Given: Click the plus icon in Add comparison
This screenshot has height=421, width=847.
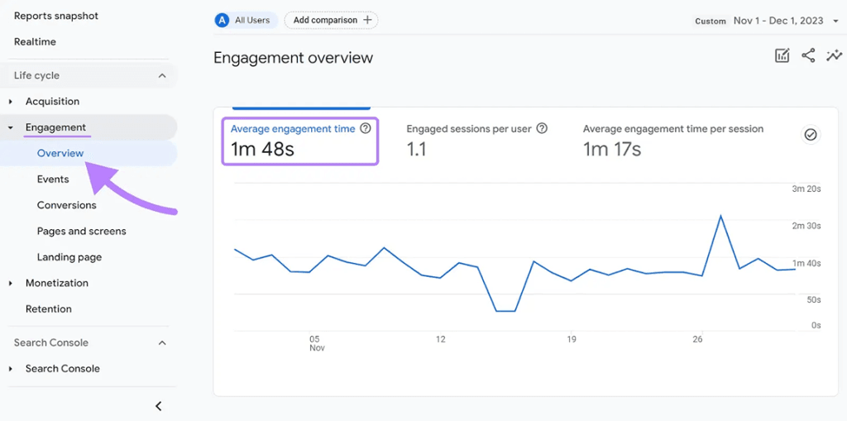Looking at the screenshot, I should click(x=368, y=20).
